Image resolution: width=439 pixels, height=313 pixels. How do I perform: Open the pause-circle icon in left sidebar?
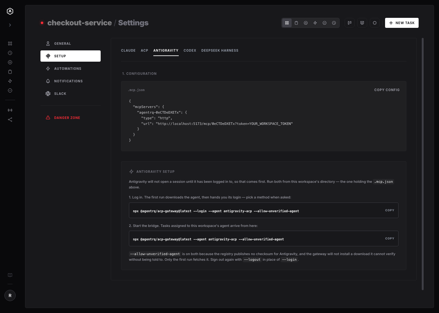[10, 62]
